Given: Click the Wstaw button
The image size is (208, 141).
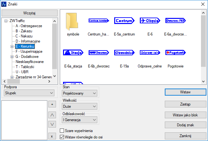Looking at the screenshot, I should pos(185,92).
